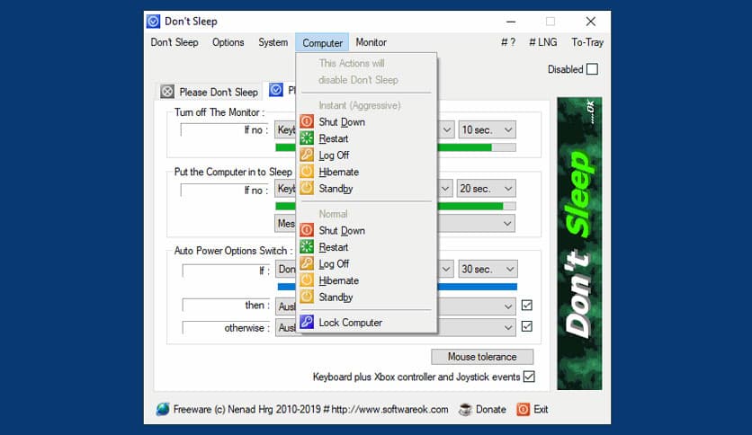Click the green sleep timeout progress bar
752x435 pixels.
[x=477, y=207]
